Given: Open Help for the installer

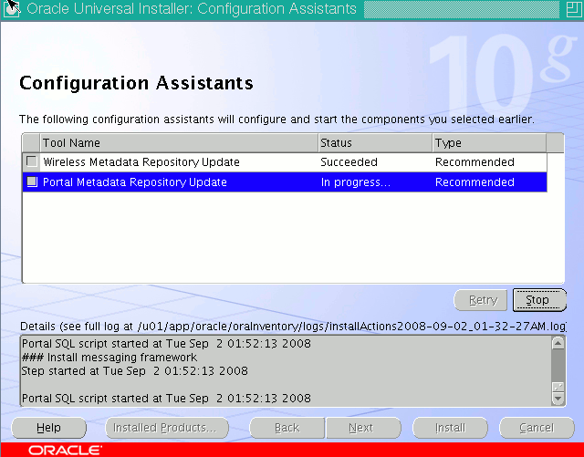Looking at the screenshot, I should pos(48,428).
